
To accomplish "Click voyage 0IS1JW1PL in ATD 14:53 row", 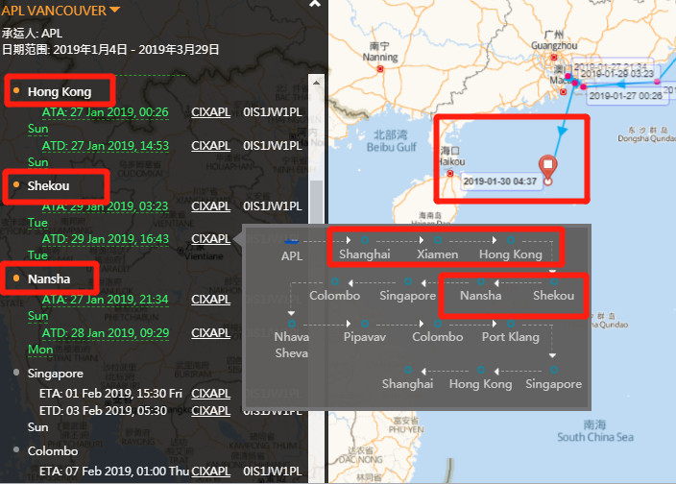I will point(273,146).
